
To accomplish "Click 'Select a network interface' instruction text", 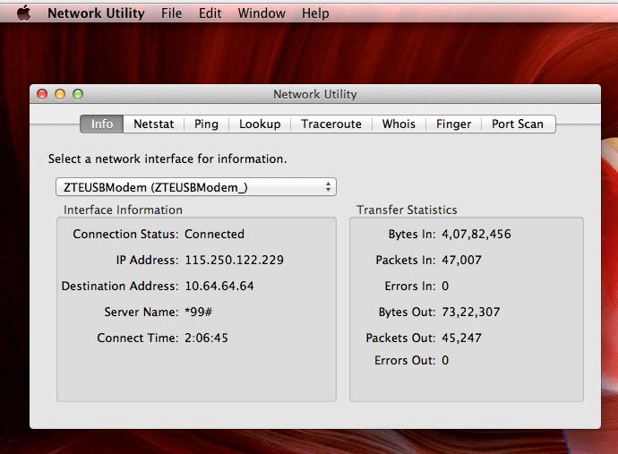I will [167, 158].
